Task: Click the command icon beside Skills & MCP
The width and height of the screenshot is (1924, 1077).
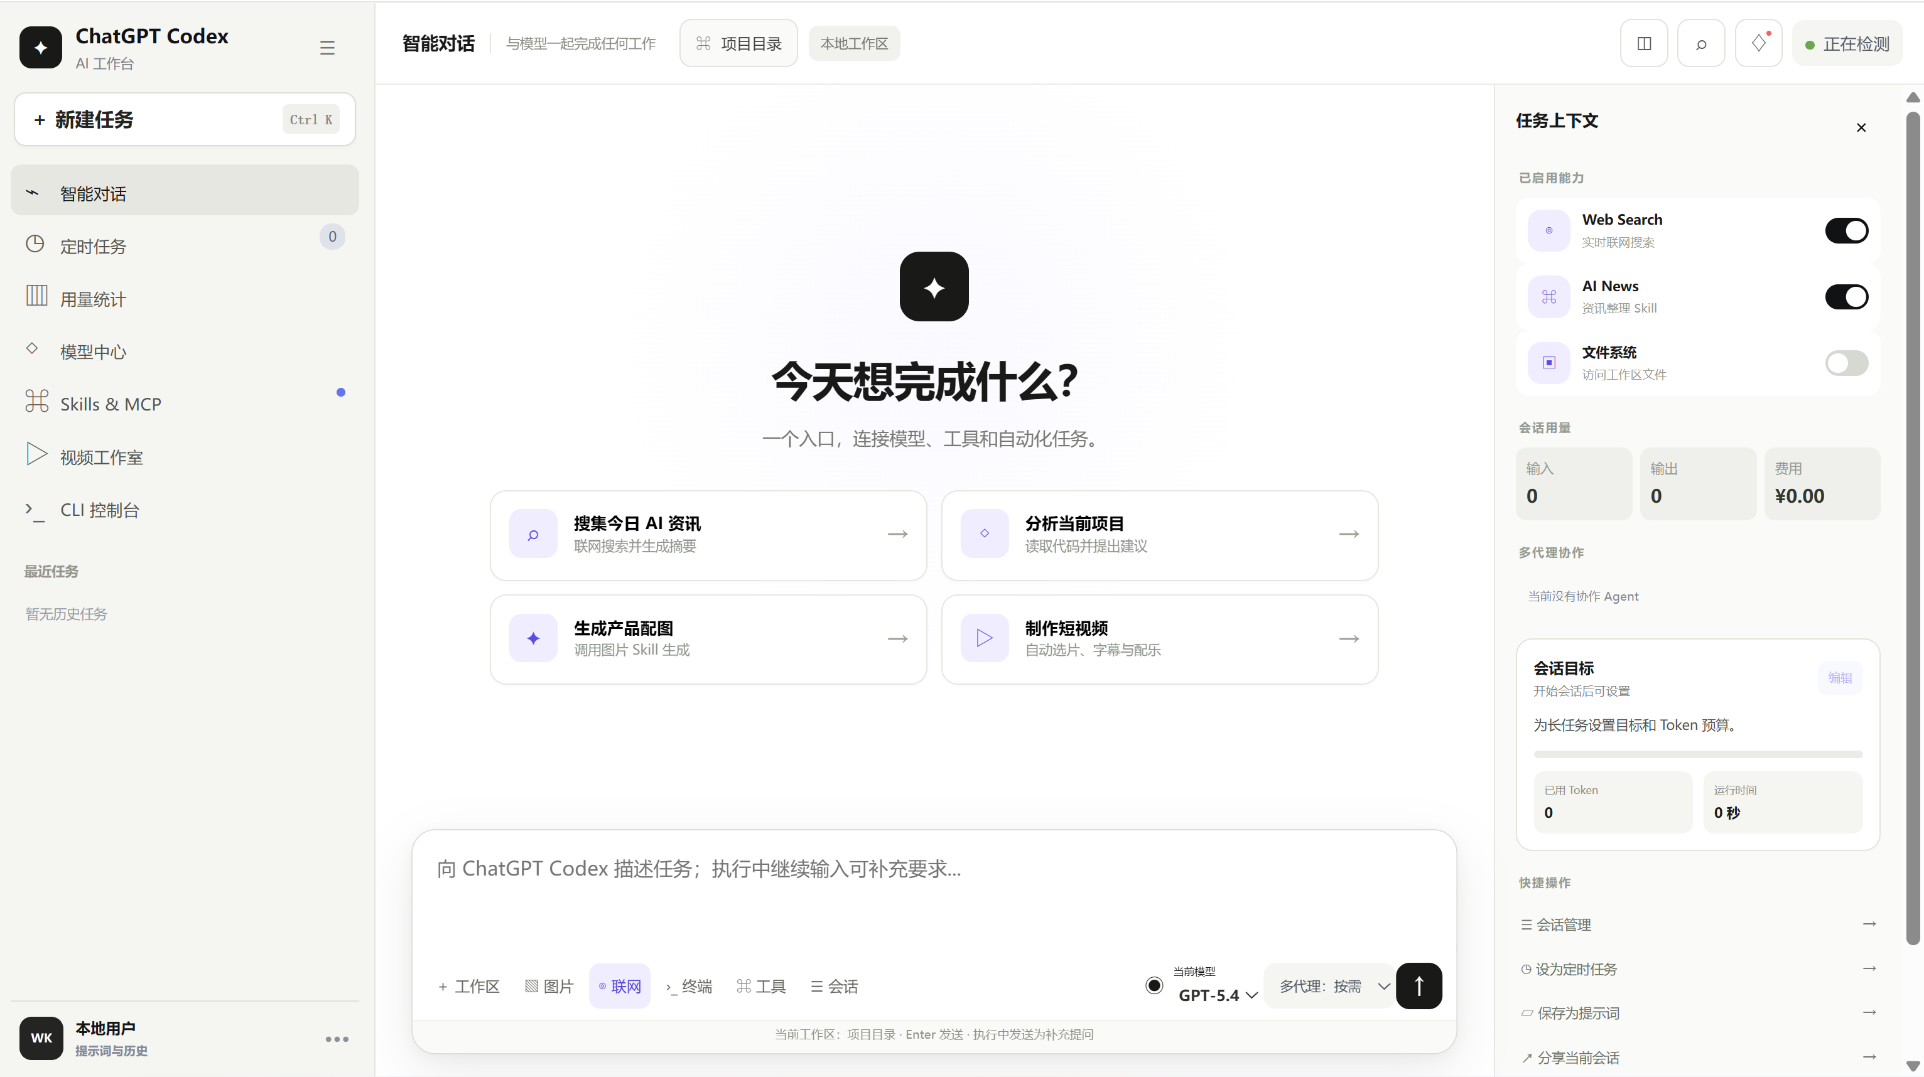Action: click(x=36, y=401)
